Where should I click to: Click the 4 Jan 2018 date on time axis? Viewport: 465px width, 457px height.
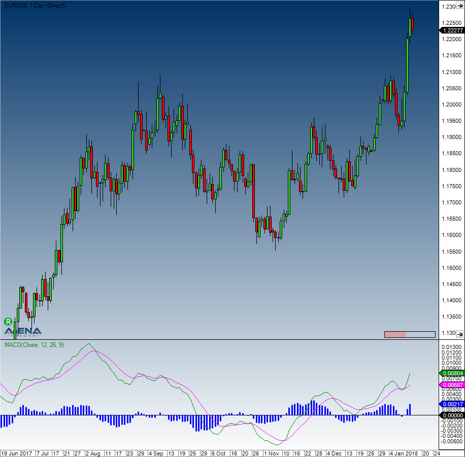[x=404, y=453]
